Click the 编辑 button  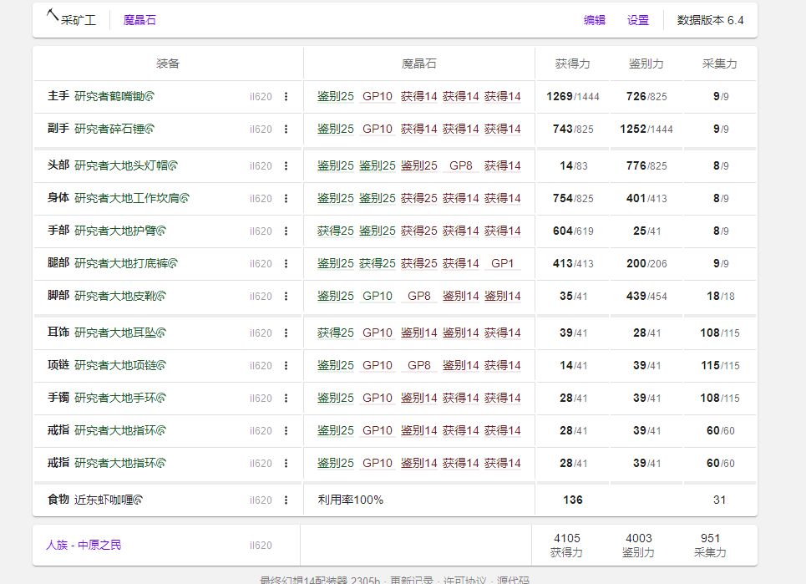click(x=595, y=19)
